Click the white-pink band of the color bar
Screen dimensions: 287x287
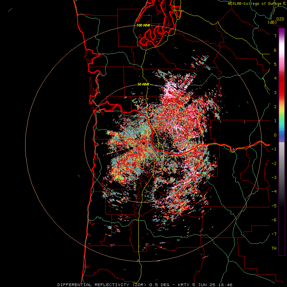tap(282, 51)
